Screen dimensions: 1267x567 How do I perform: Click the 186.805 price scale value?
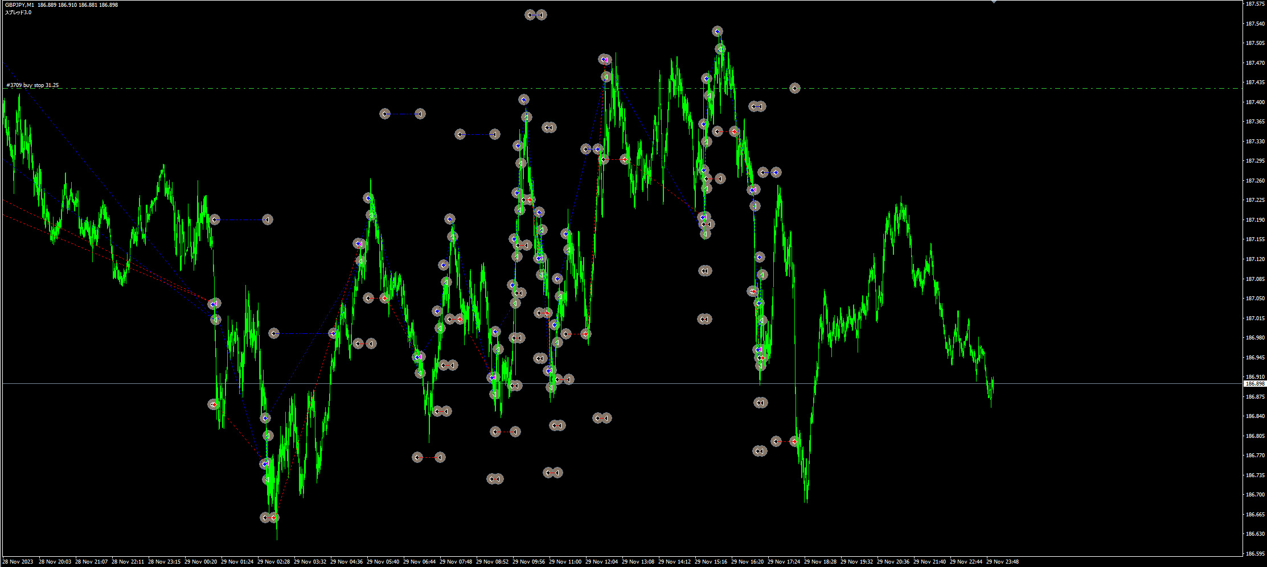pos(1254,436)
